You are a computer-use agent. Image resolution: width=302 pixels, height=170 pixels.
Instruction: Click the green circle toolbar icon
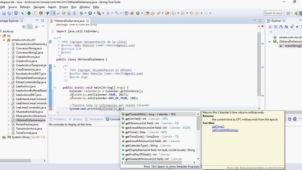pos(29,13)
